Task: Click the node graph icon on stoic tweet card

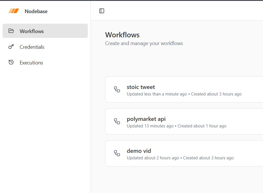Action: 117,90
